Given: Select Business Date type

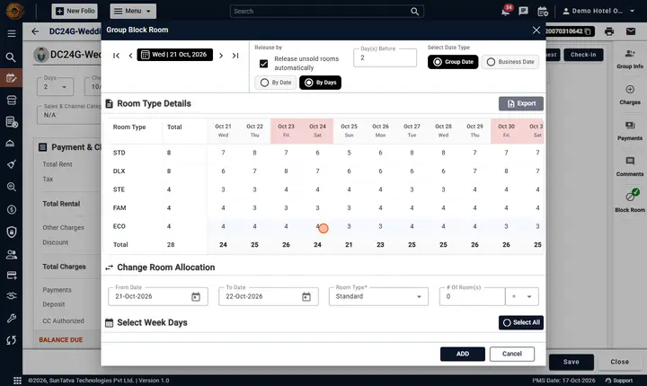Looking at the screenshot, I should [x=510, y=62].
